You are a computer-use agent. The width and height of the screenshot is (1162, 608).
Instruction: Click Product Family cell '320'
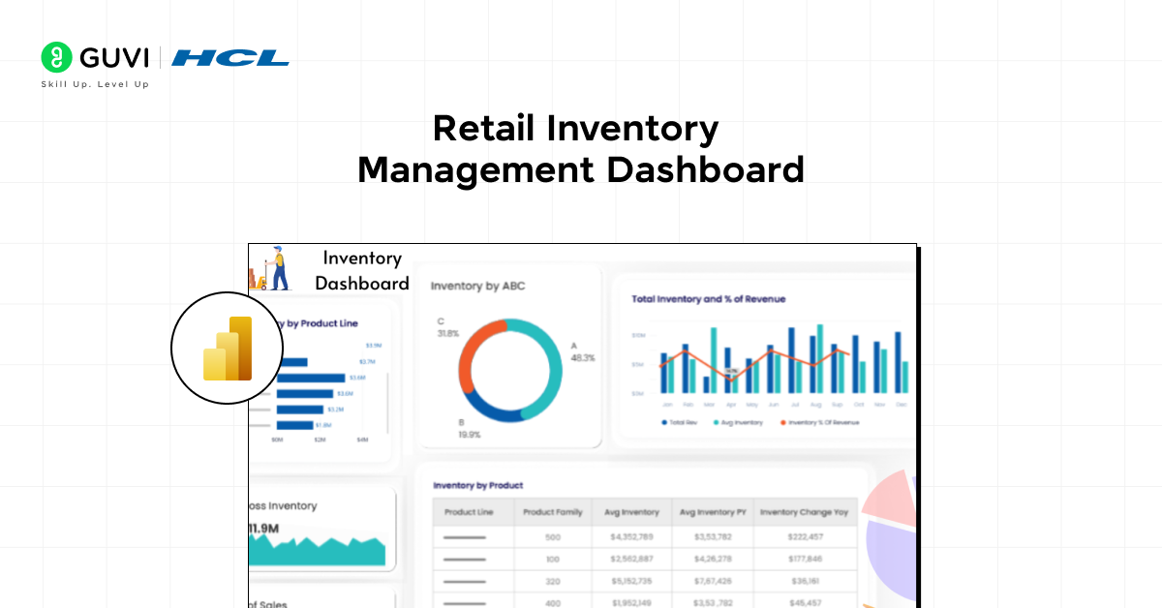click(x=553, y=581)
